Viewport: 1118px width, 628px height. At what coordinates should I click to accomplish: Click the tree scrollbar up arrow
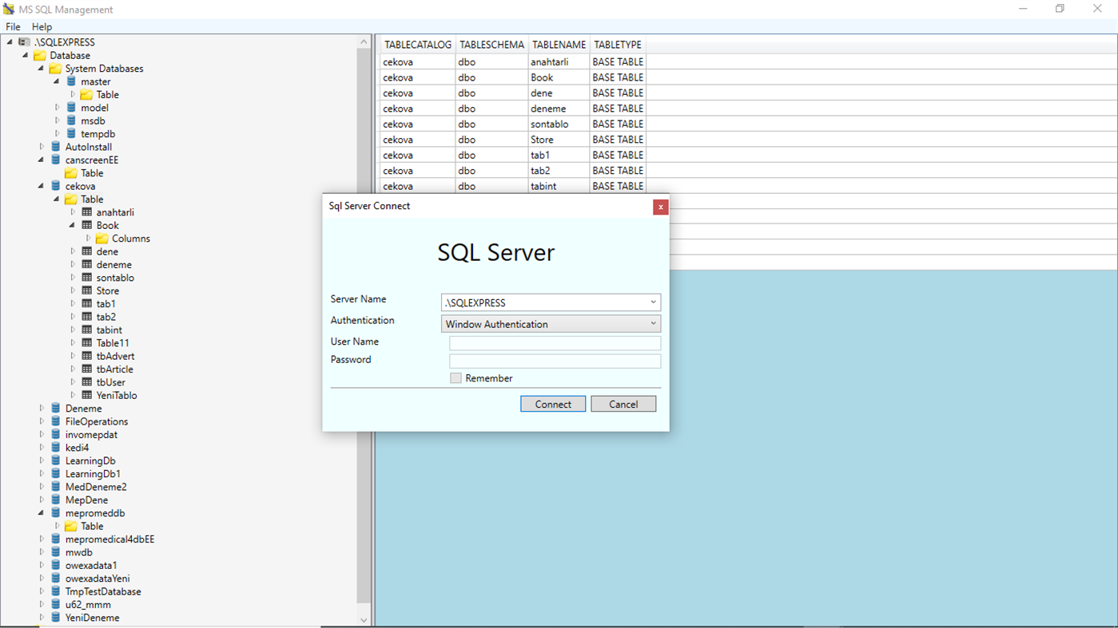(x=364, y=41)
